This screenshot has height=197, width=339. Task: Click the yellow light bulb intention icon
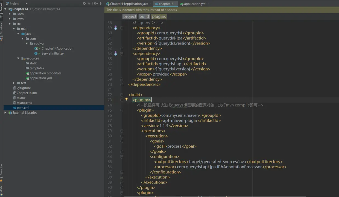(126, 100)
